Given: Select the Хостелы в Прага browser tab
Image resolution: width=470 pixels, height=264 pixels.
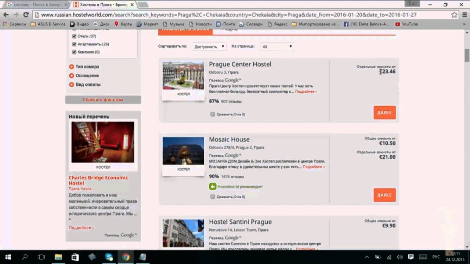Looking at the screenshot, I should pyautogui.click(x=104, y=5).
